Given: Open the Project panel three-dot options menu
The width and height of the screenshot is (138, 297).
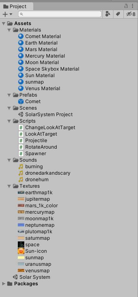Looking at the screenshot, I should pos(132,6).
